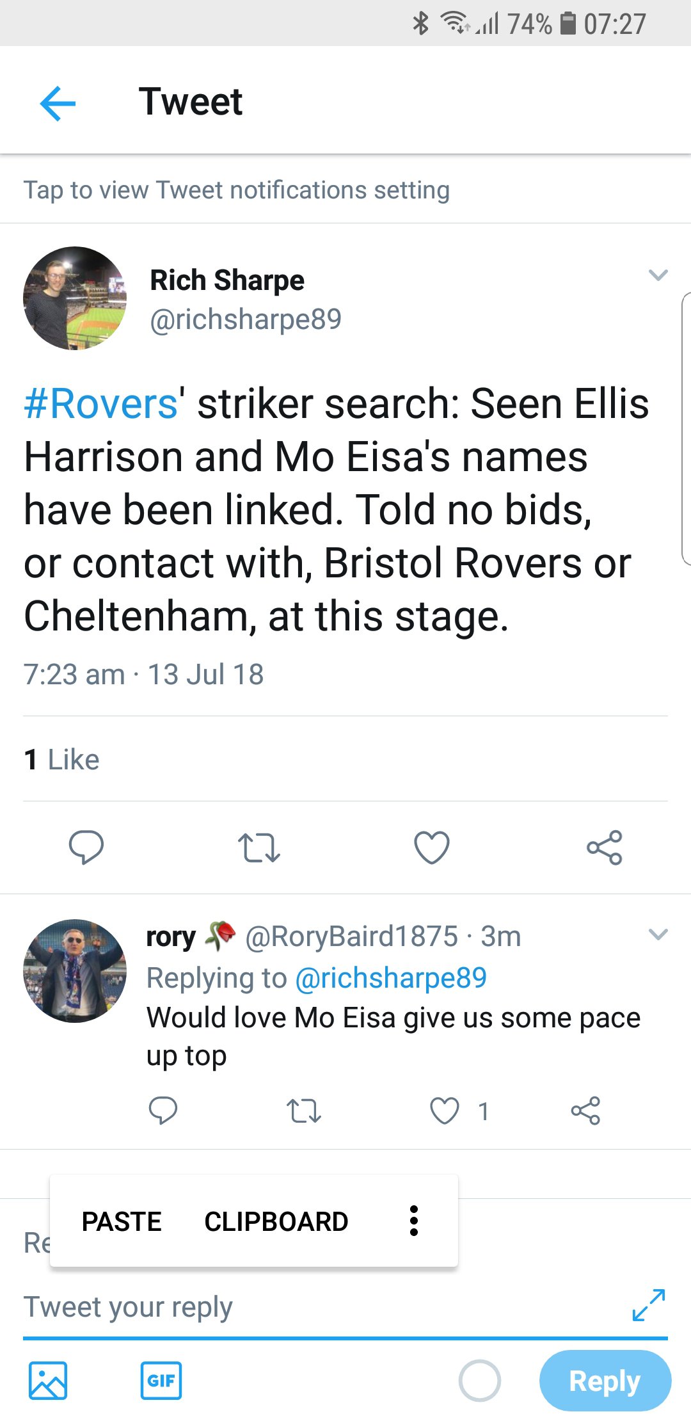Add a GIF to the reply
The height and width of the screenshot is (1421, 691).
(x=161, y=1381)
